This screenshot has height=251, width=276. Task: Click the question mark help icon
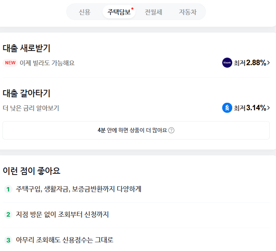(171, 130)
